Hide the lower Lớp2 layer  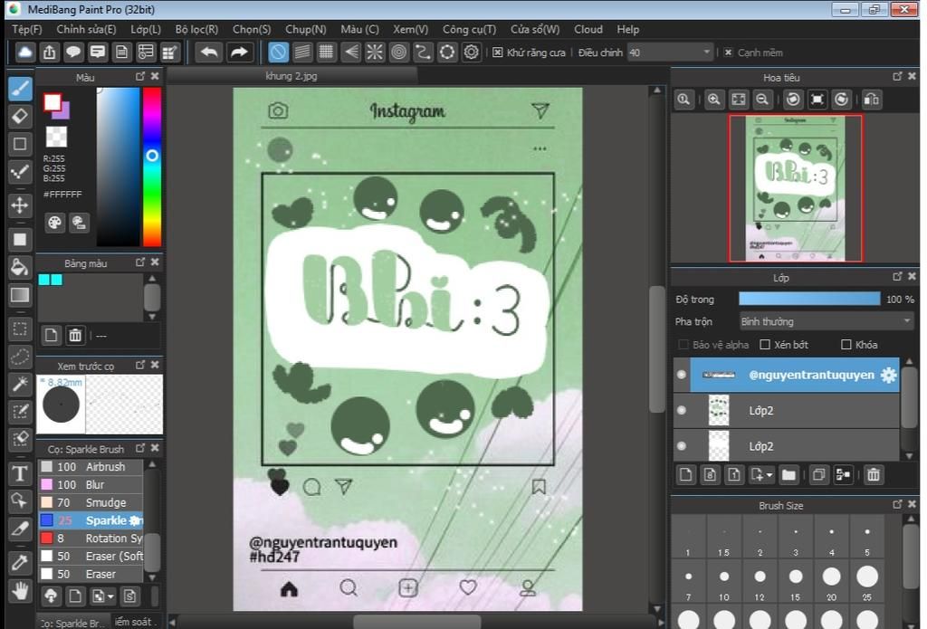point(682,446)
